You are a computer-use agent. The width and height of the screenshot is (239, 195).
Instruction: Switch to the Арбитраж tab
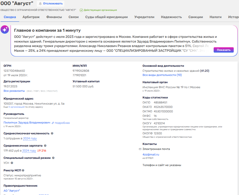point(31,17)
